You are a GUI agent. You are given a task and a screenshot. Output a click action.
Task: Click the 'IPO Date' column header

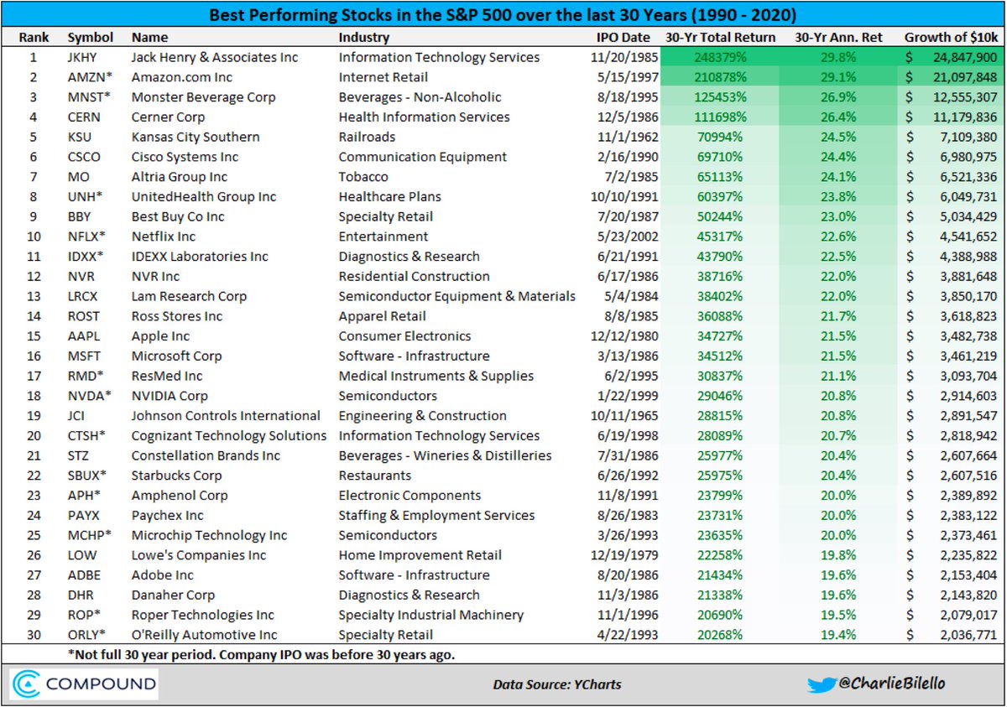tap(623, 38)
